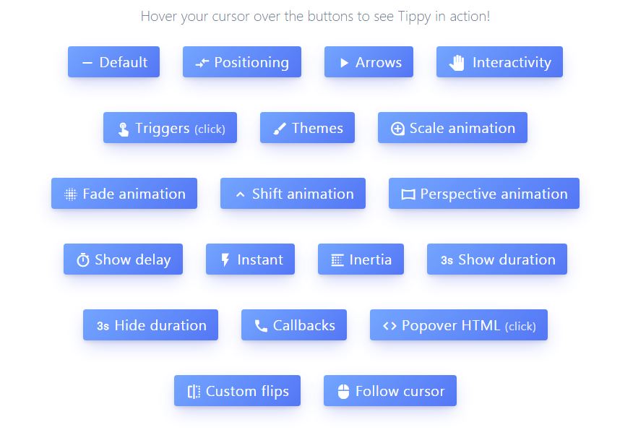Viewport: 633px width, 430px height.
Task: Click the play triangle icon on Arrows
Action: [x=344, y=63]
